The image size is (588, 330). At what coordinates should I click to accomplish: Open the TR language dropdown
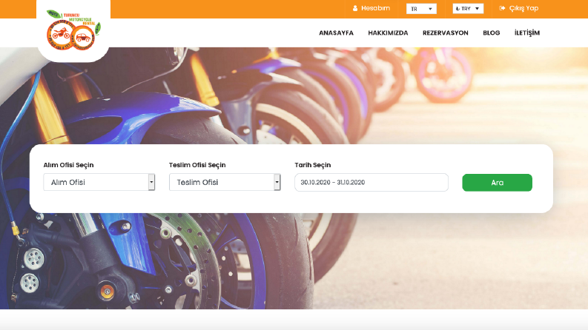coord(421,9)
